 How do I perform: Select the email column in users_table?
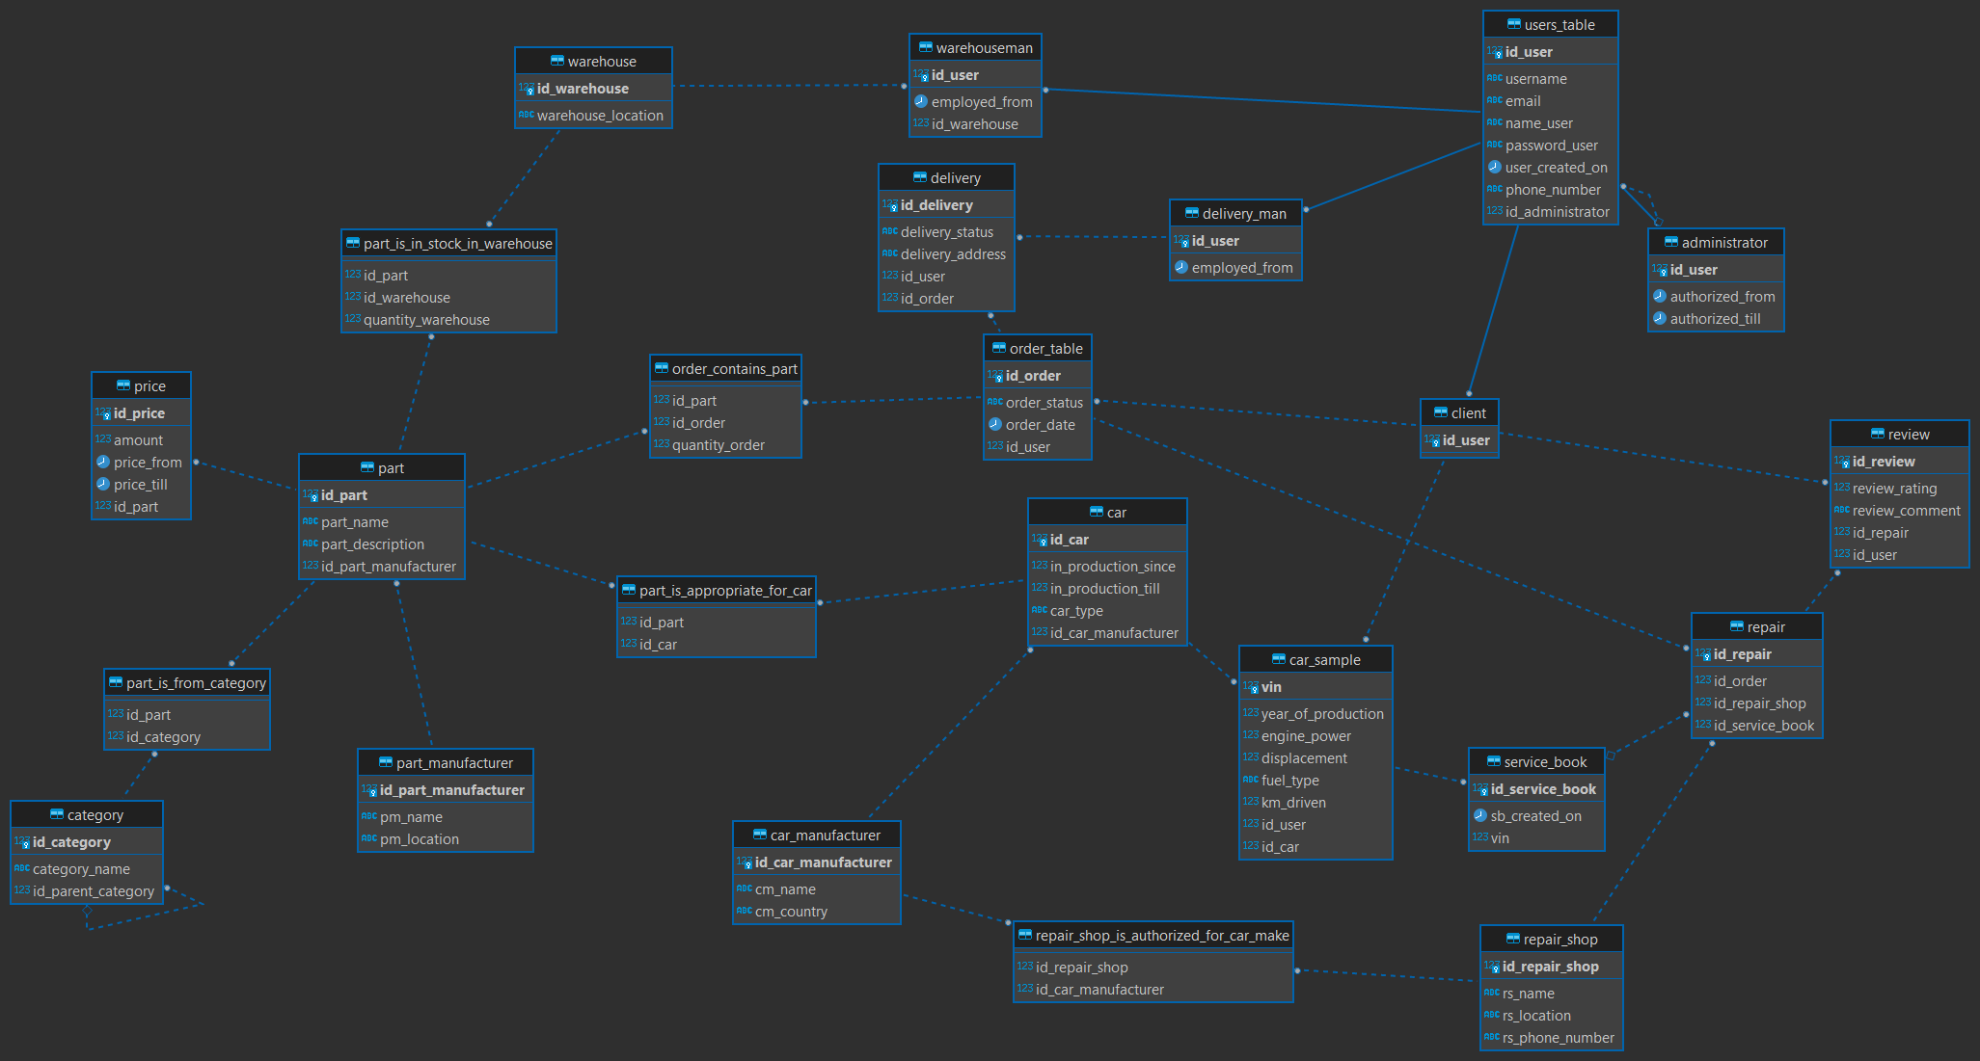1522,101
